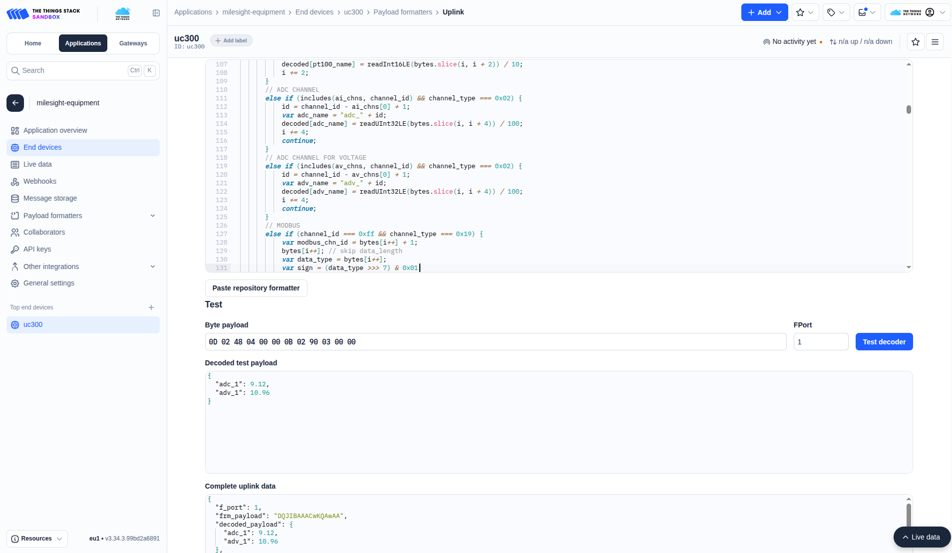The height and width of the screenshot is (553, 952).
Task: Switch to the Home tab
Action: click(x=33, y=43)
